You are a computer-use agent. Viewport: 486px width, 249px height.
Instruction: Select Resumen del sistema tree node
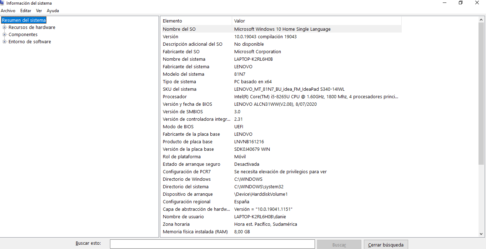pyautogui.click(x=24, y=20)
